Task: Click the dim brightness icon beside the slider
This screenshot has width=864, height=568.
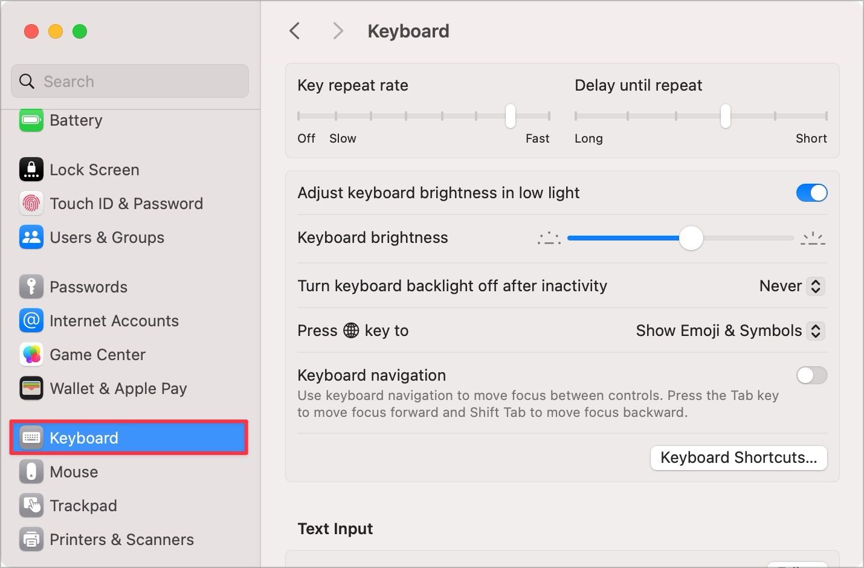Action: click(549, 238)
